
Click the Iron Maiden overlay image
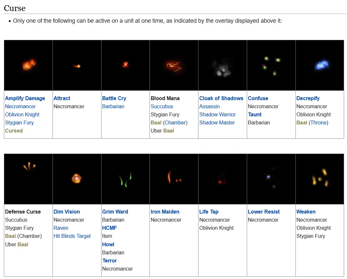(x=174, y=179)
